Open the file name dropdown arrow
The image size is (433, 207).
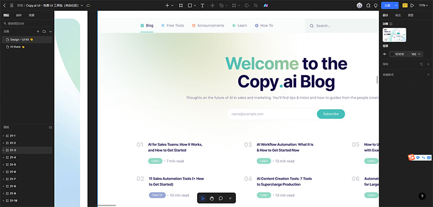pos(82,5)
